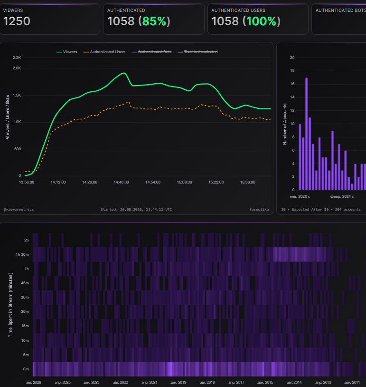This screenshot has height=387, width=366.
Task: Click the 2h label on heatmap axis
Action: [27, 240]
